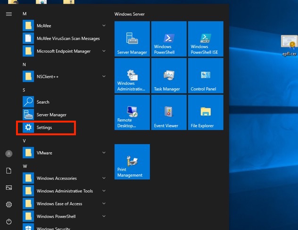The image size is (298, 230).
Task: Expand the Windows Ease of Access chevron
Action: coord(104,204)
